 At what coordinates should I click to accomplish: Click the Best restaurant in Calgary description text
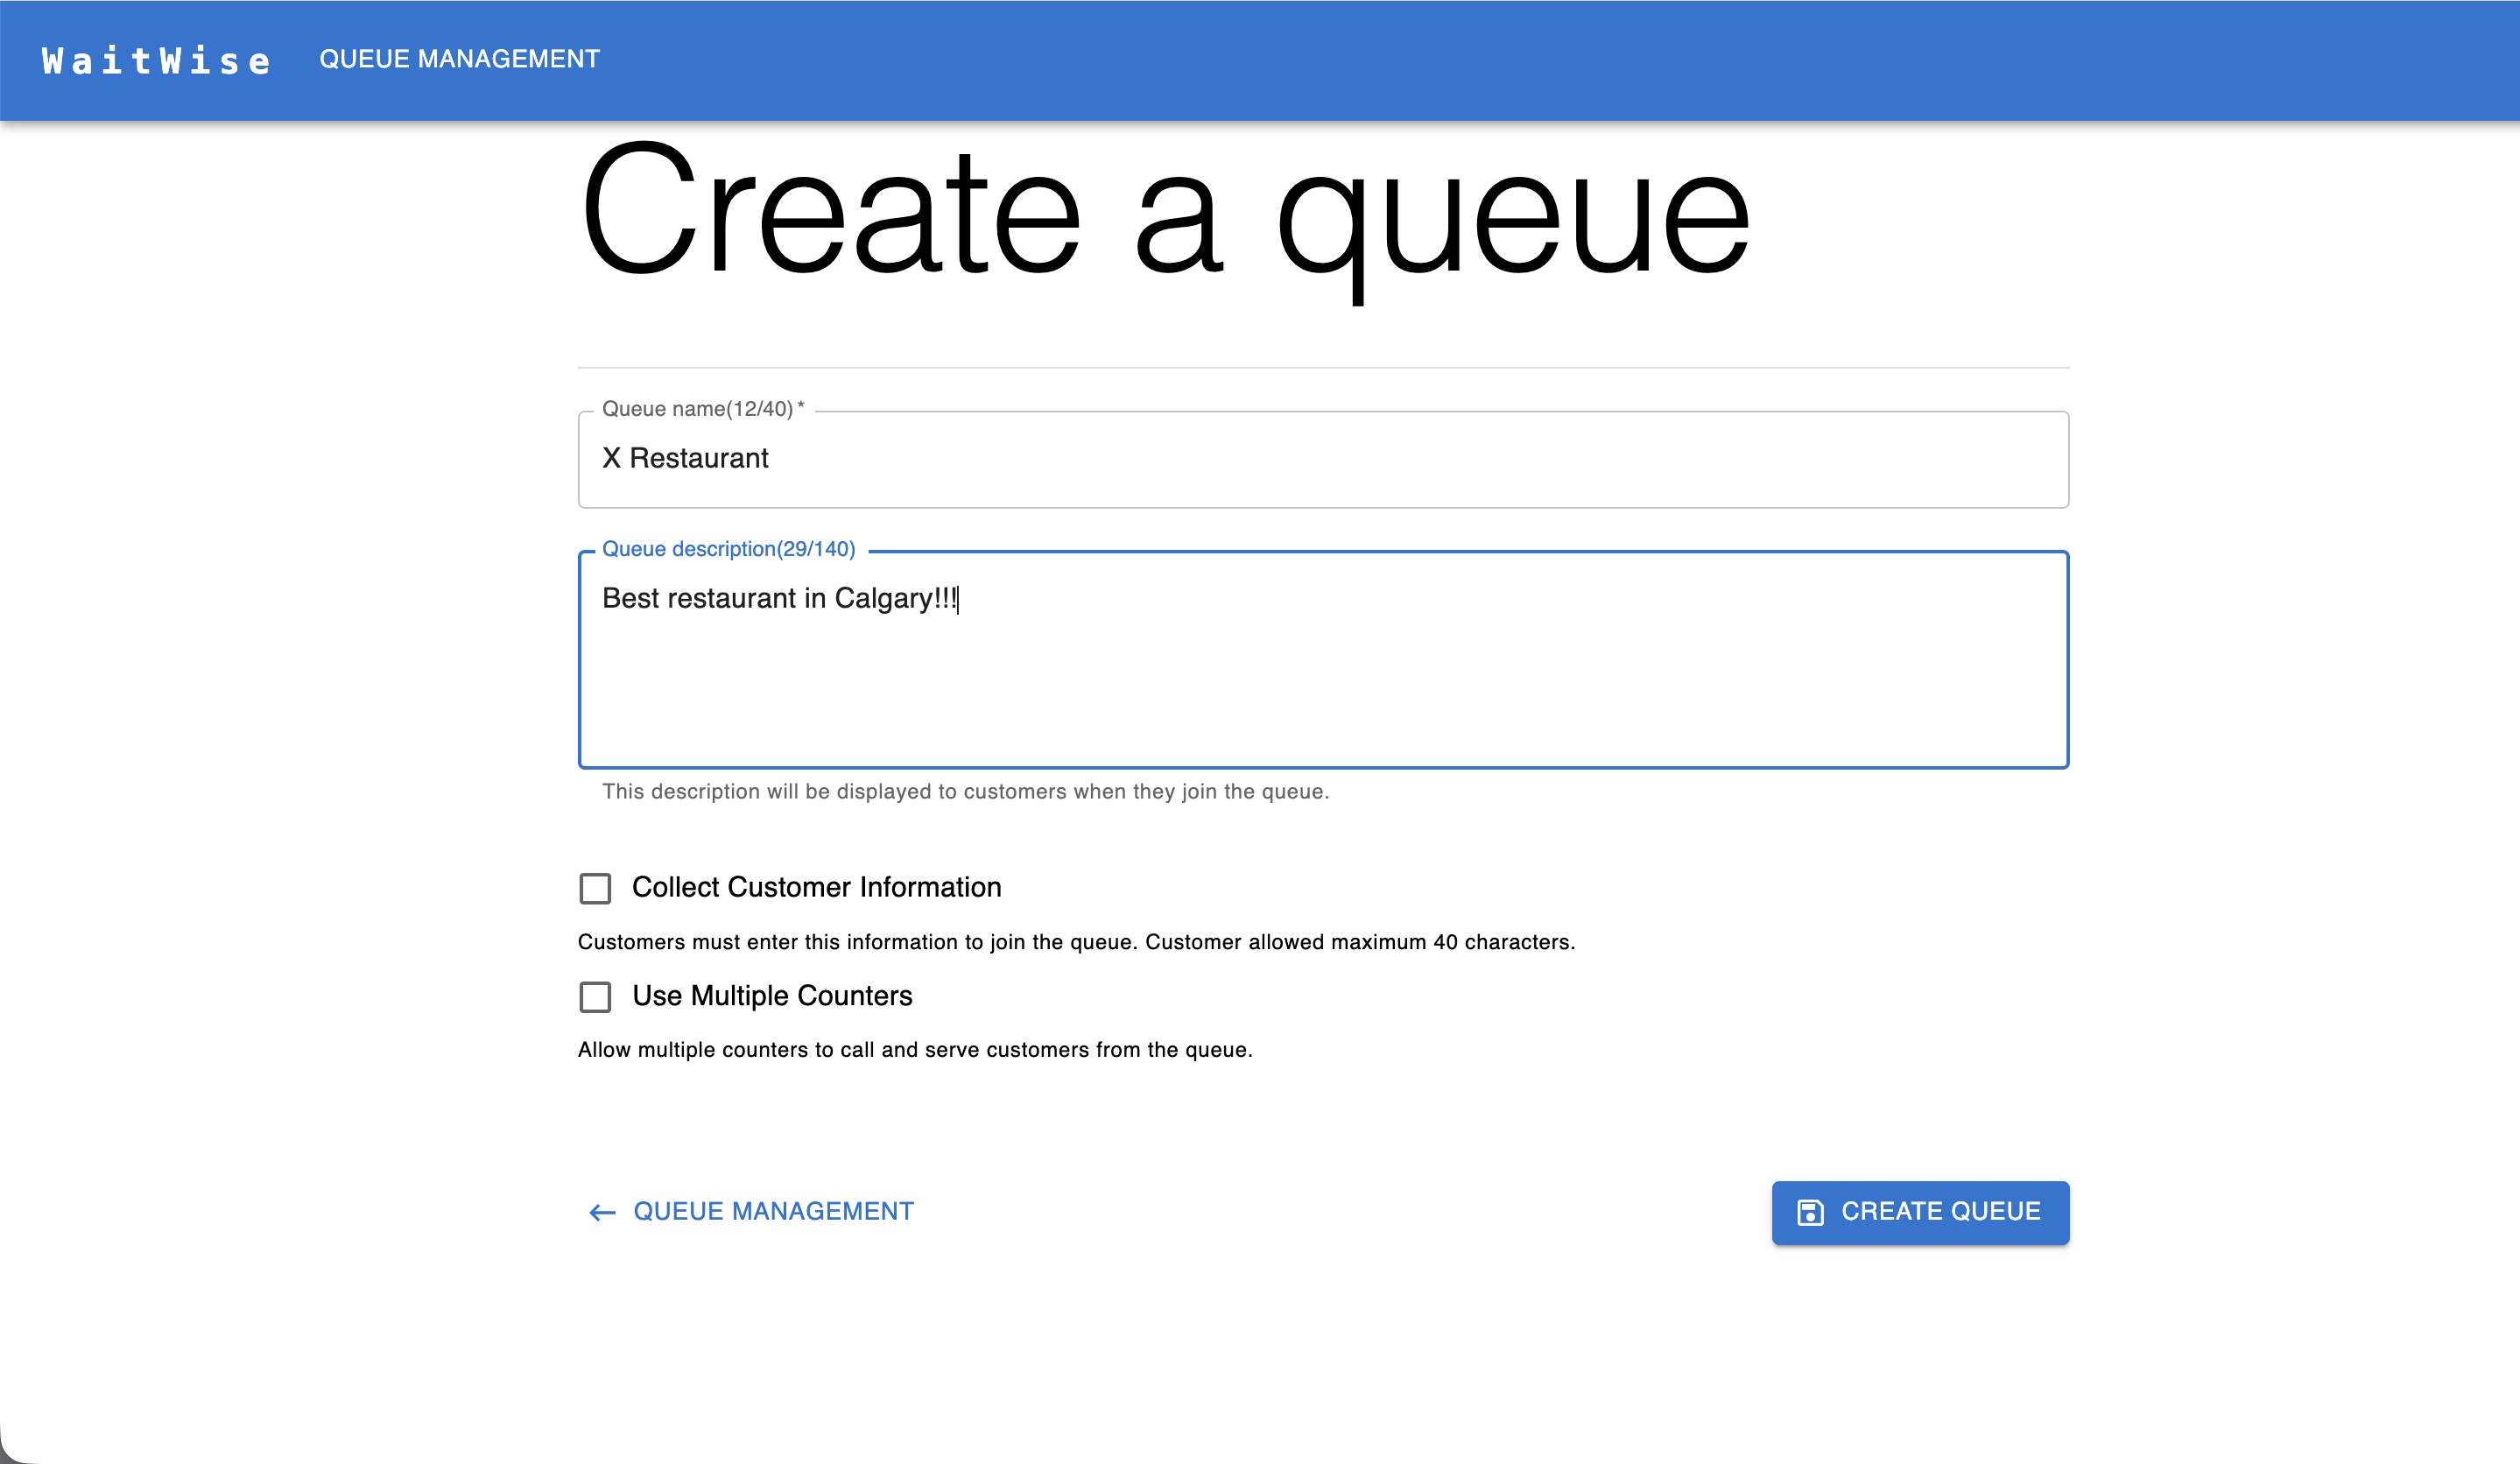(779, 598)
